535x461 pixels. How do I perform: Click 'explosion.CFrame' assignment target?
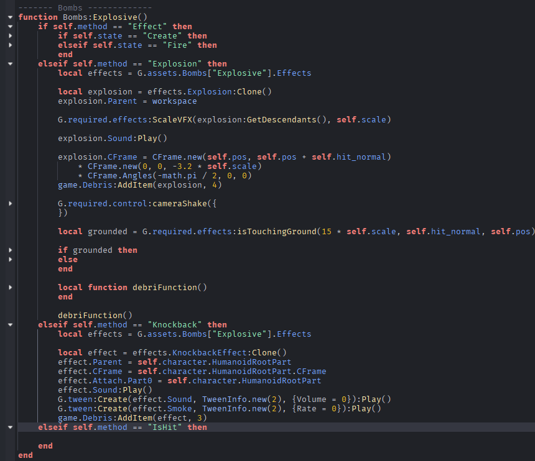[98, 157]
